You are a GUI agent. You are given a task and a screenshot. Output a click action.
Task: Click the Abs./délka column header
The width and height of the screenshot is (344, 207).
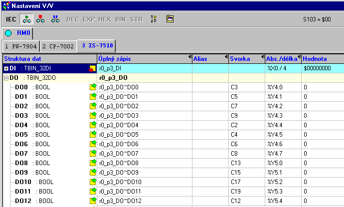pos(283,59)
